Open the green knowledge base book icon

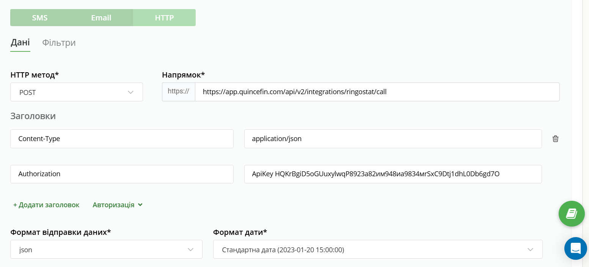571,214
